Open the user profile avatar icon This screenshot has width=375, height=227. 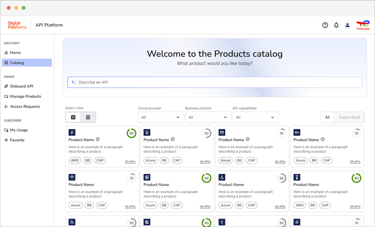tap(347, 25)
